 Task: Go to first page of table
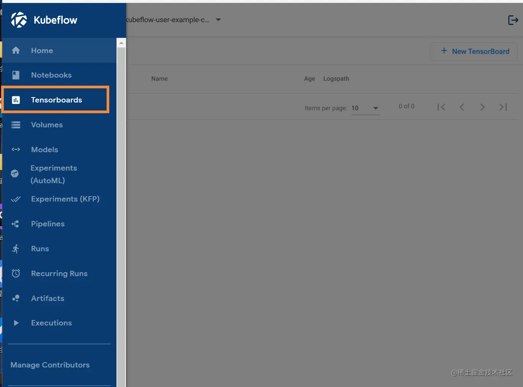point(441,107)
